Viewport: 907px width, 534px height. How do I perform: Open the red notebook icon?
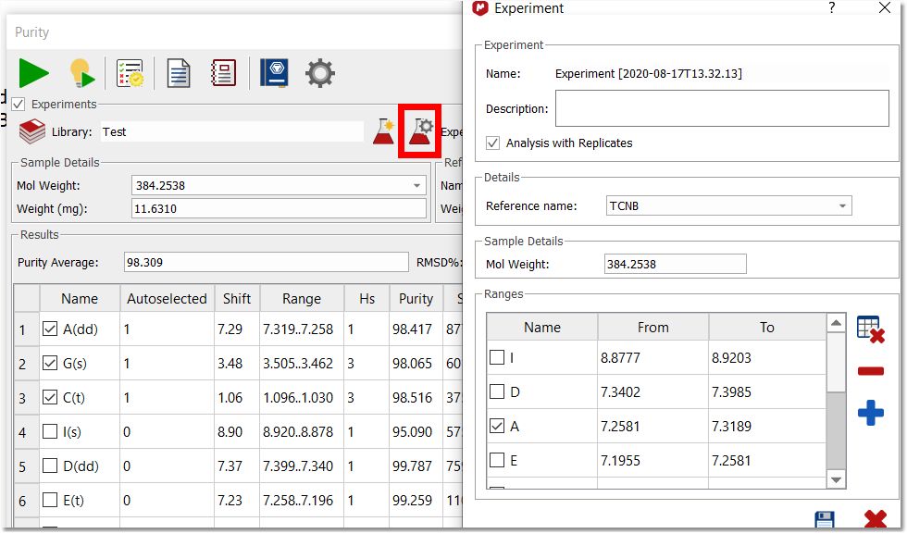pos(223,73)
